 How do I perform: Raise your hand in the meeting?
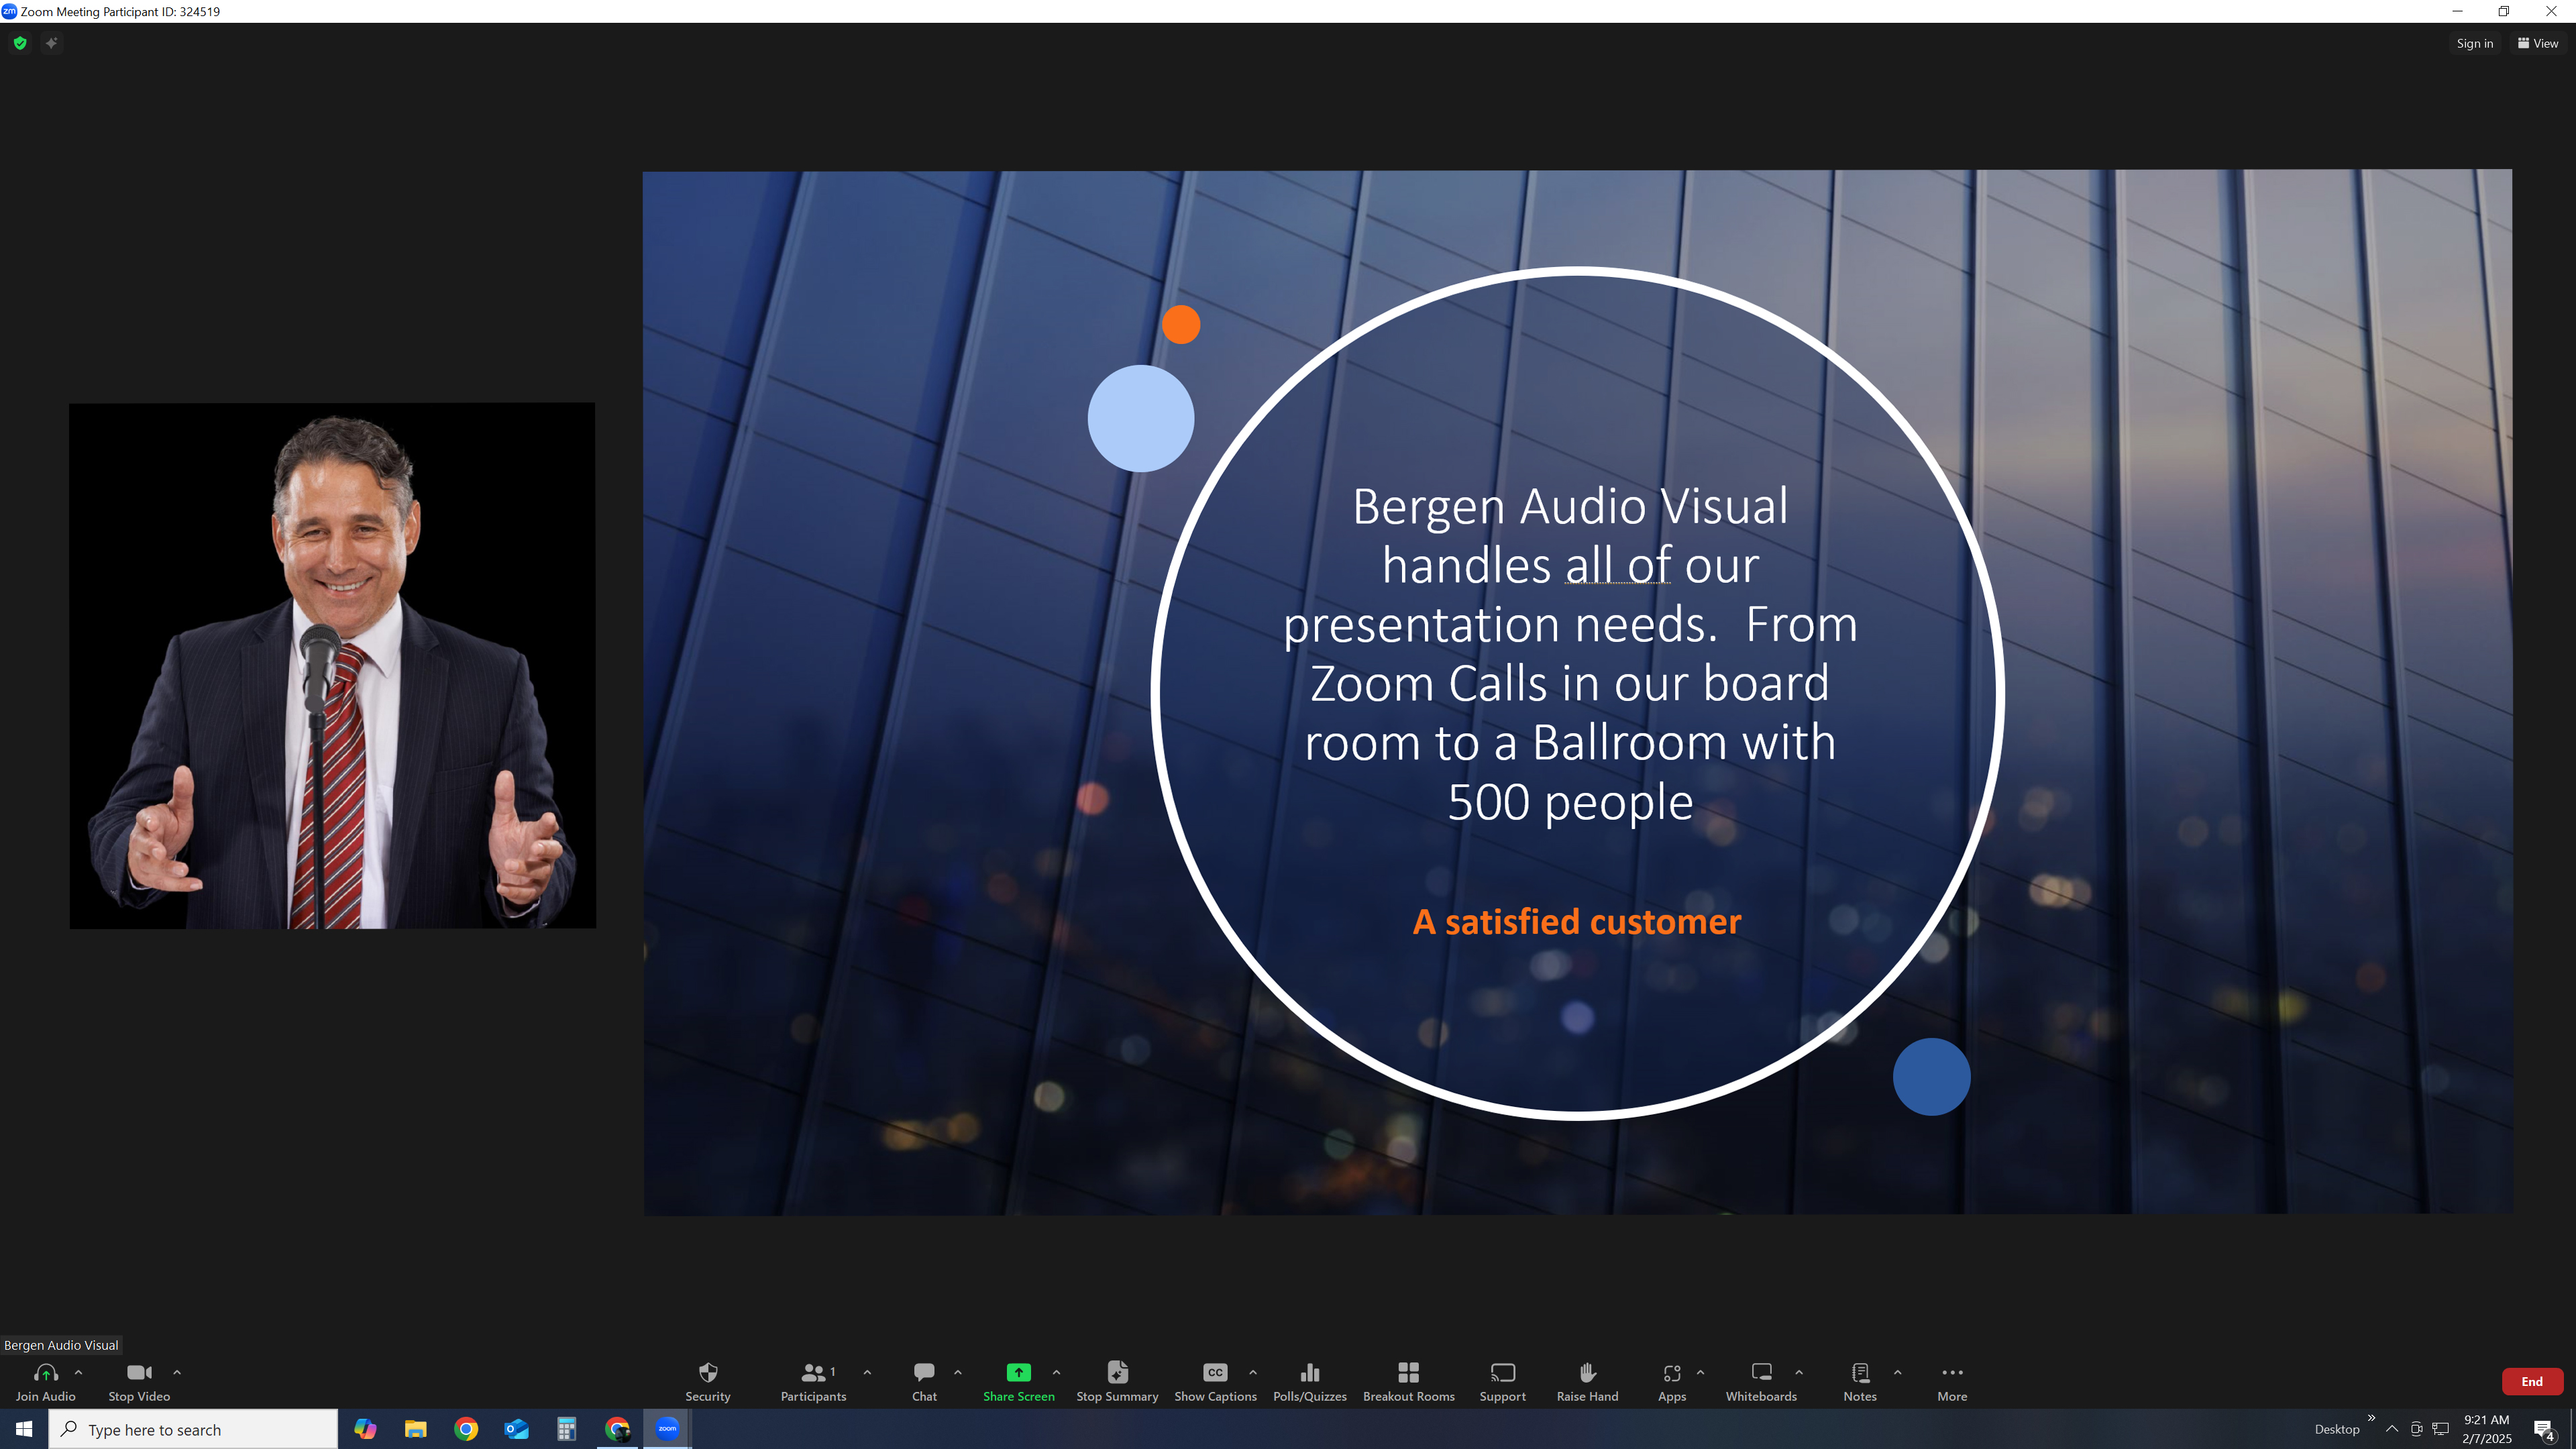[x=1587, y=1381]
